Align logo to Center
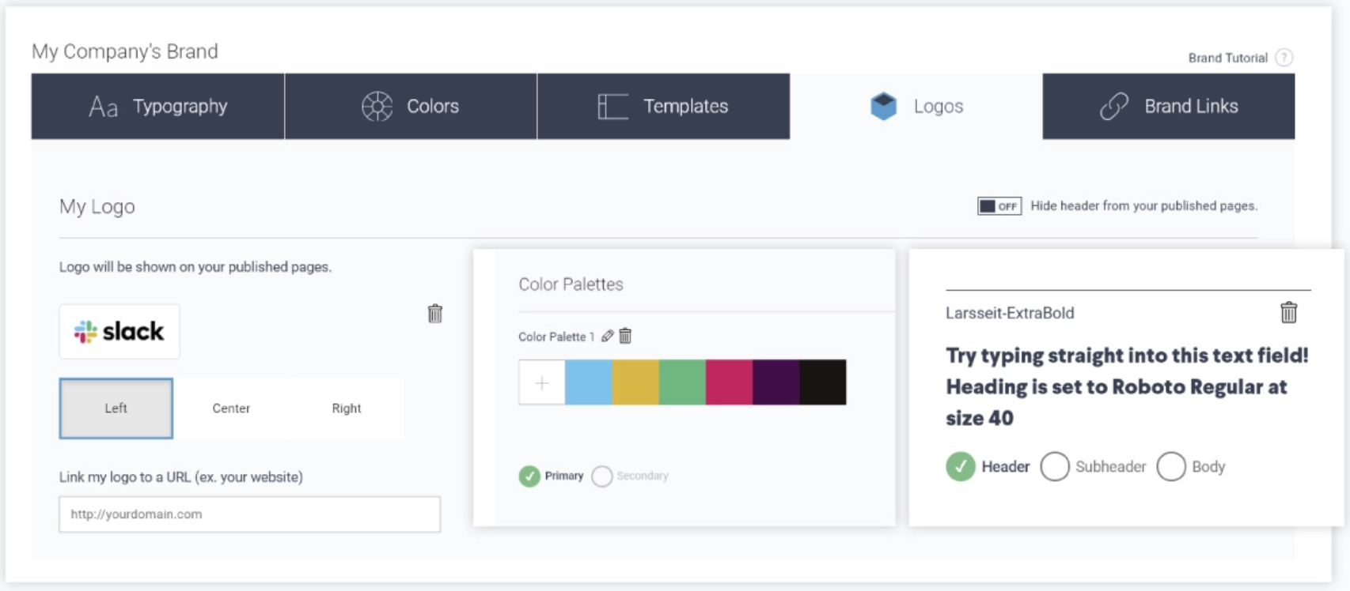The height and width of the screenshot is (591, 1350). click(231, 408)
